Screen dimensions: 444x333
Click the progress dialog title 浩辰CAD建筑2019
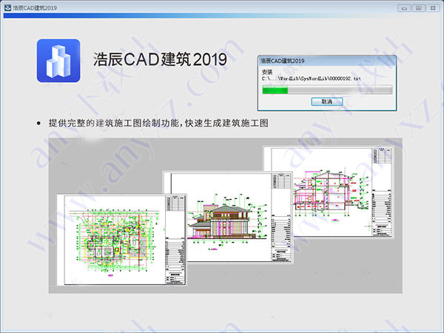coord(283,61)
